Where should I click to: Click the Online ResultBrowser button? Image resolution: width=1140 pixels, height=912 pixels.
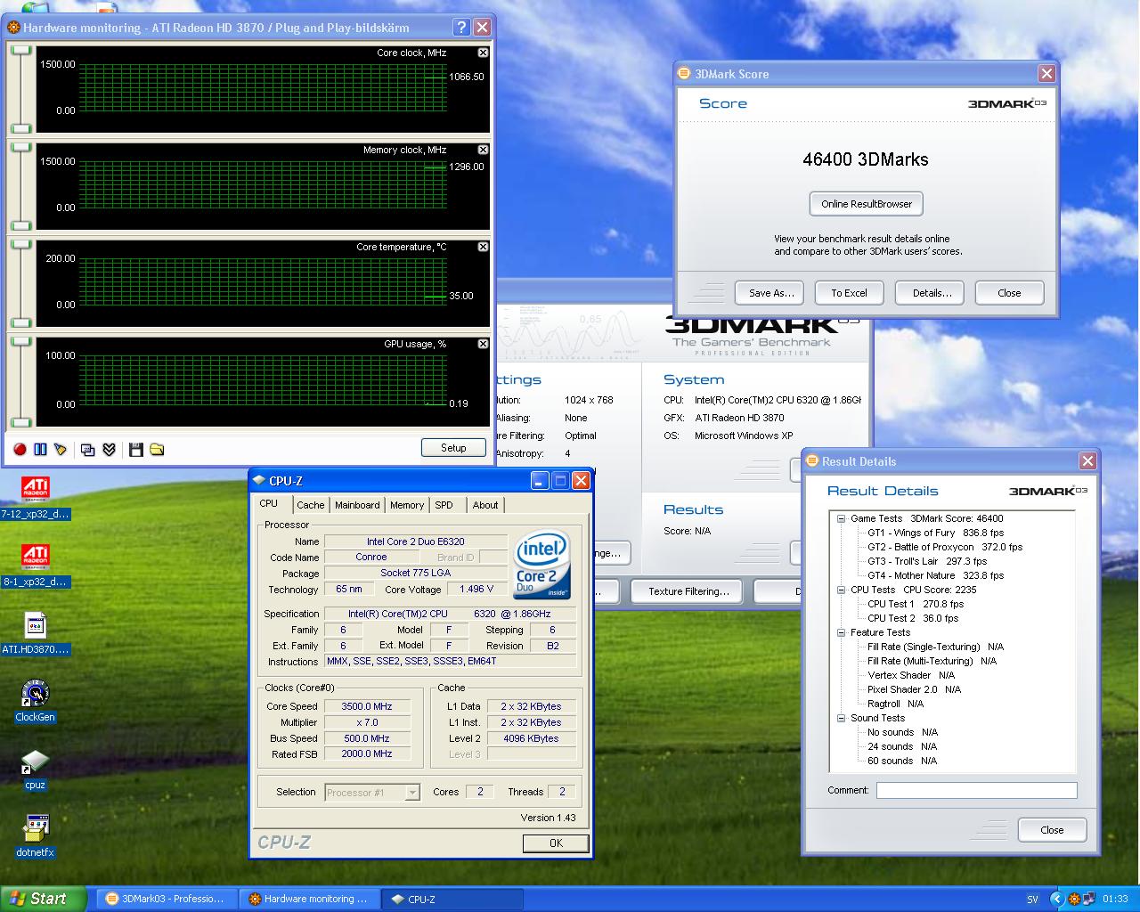coord(867,204)
